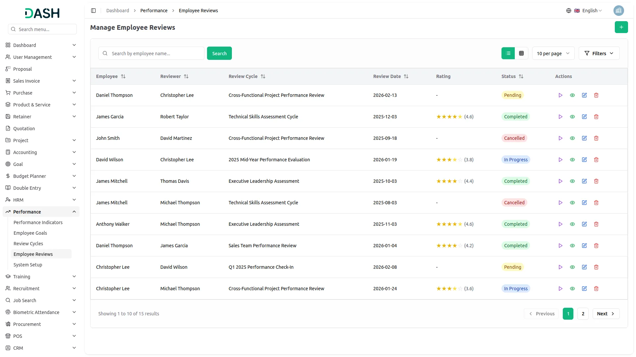Click the green plus add review button
The height and width of the screenshot is (357, 636).
pyautogui.click(x=621, y=27)
